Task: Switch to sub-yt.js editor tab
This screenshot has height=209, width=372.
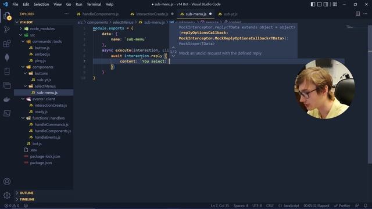Action: 228,14
